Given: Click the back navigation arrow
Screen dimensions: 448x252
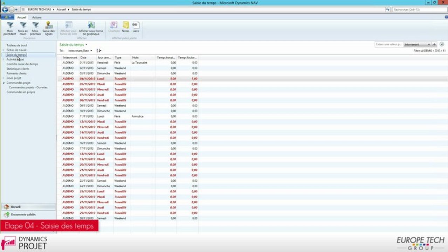Looking at the screenshot, I should pyautogui.click(x=5, y=10).
